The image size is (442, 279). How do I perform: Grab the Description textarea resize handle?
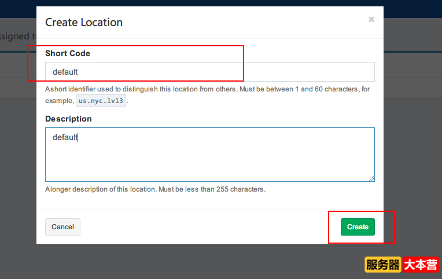tap(371, 178)
